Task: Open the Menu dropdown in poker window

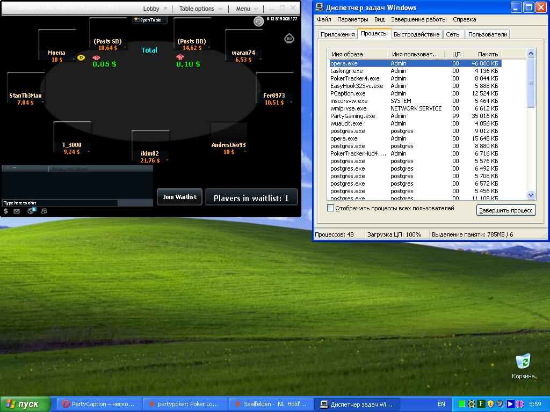Action: pyautogui.click(x=247, y=9)
